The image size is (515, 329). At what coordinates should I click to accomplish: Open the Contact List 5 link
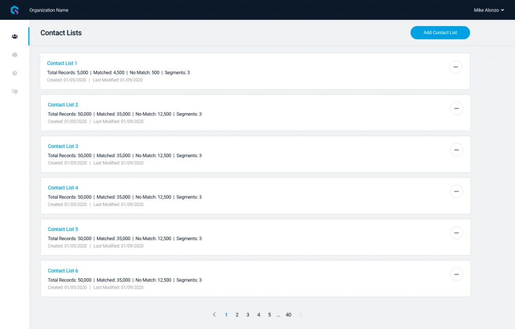(x=63, y=229)
